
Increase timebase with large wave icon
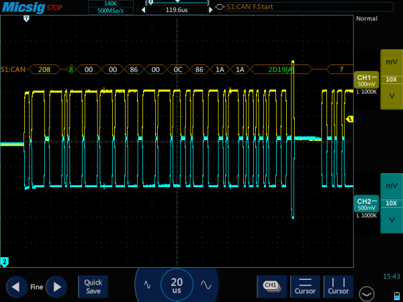pyautogui.click(x=206, y=285)
